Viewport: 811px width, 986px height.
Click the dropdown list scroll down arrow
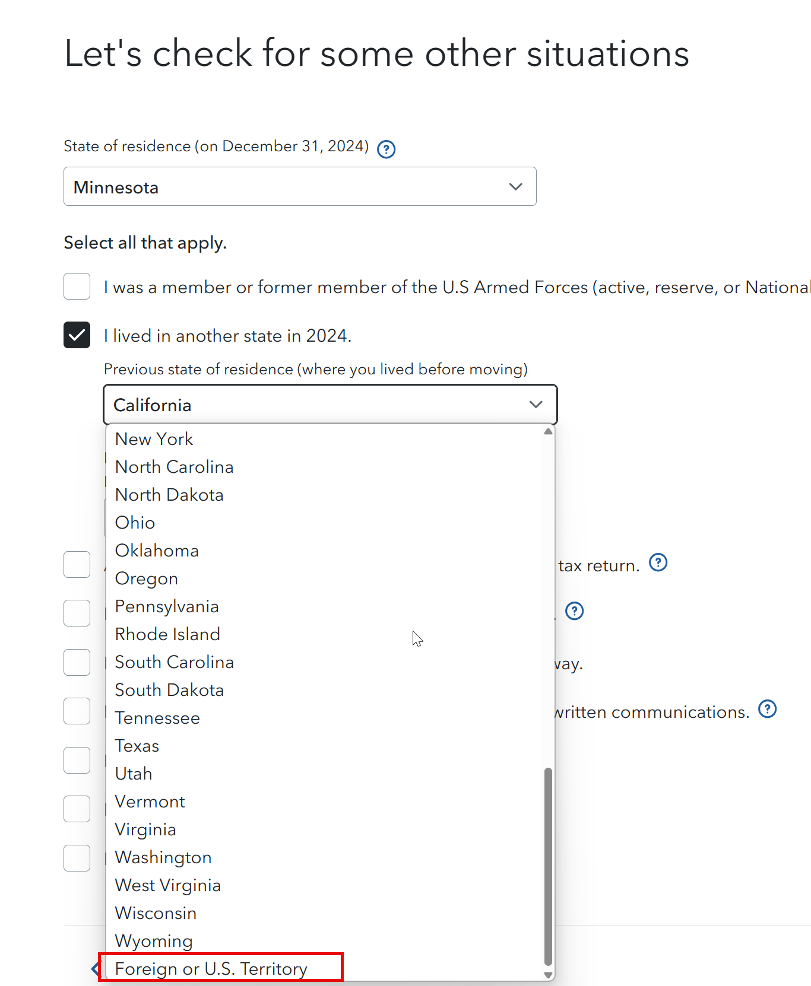click(548, 975)
